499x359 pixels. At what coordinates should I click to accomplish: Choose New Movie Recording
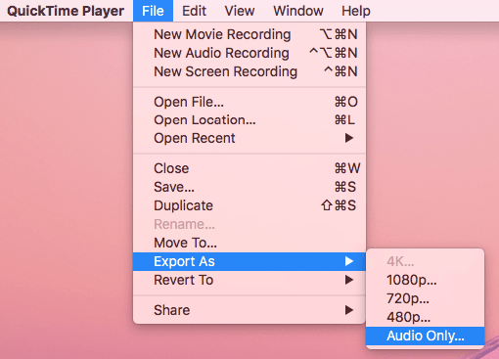249,34
